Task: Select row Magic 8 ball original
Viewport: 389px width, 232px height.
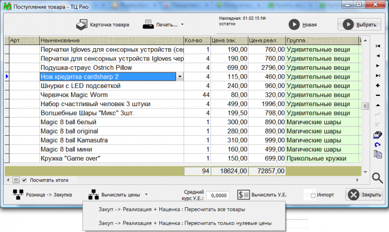Action: pyautogui.click(x=183, y=131)
